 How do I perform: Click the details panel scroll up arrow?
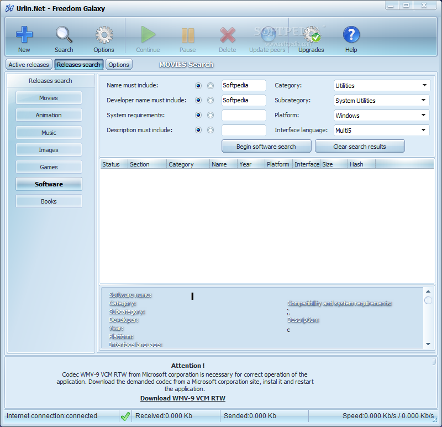coord(428,291)
